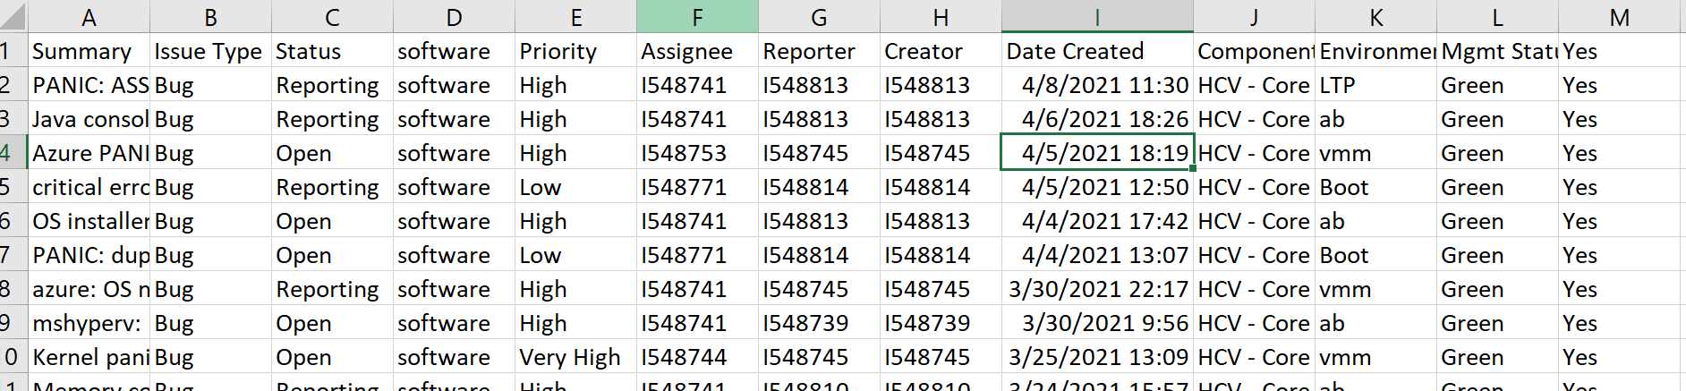Select column M header

(x=1619, y=17)
